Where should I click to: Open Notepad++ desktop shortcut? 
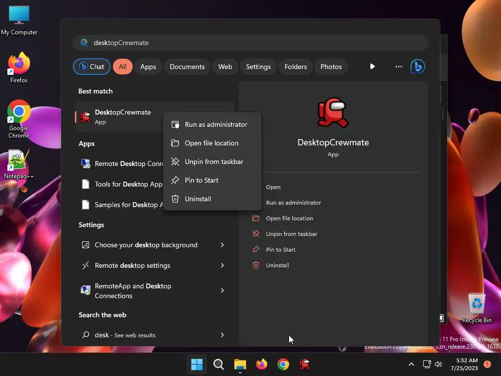click(19, 164)
